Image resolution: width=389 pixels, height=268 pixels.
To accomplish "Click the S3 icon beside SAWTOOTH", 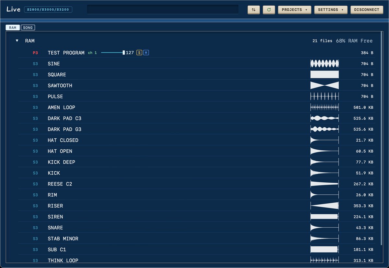I will pyautogui.click(x=35, y=86).
